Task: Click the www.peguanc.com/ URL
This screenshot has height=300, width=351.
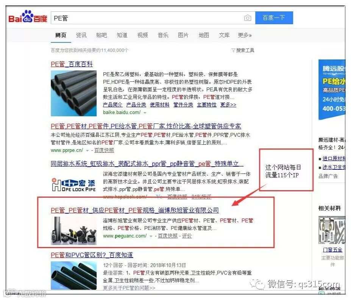Action: tap(125, 236)
